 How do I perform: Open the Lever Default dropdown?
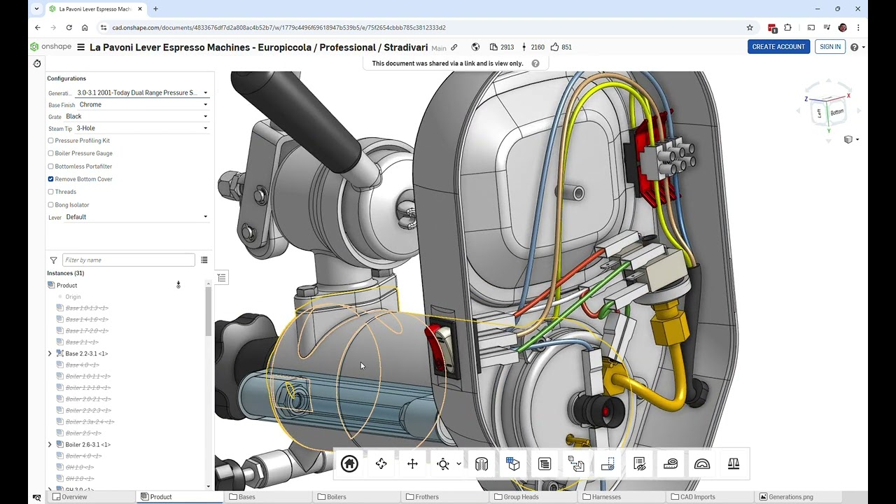click(136, 217)
